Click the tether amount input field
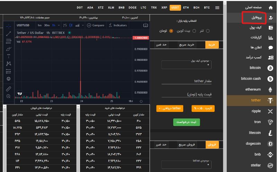This screenshot has width=277, height=172. (186, 81)
